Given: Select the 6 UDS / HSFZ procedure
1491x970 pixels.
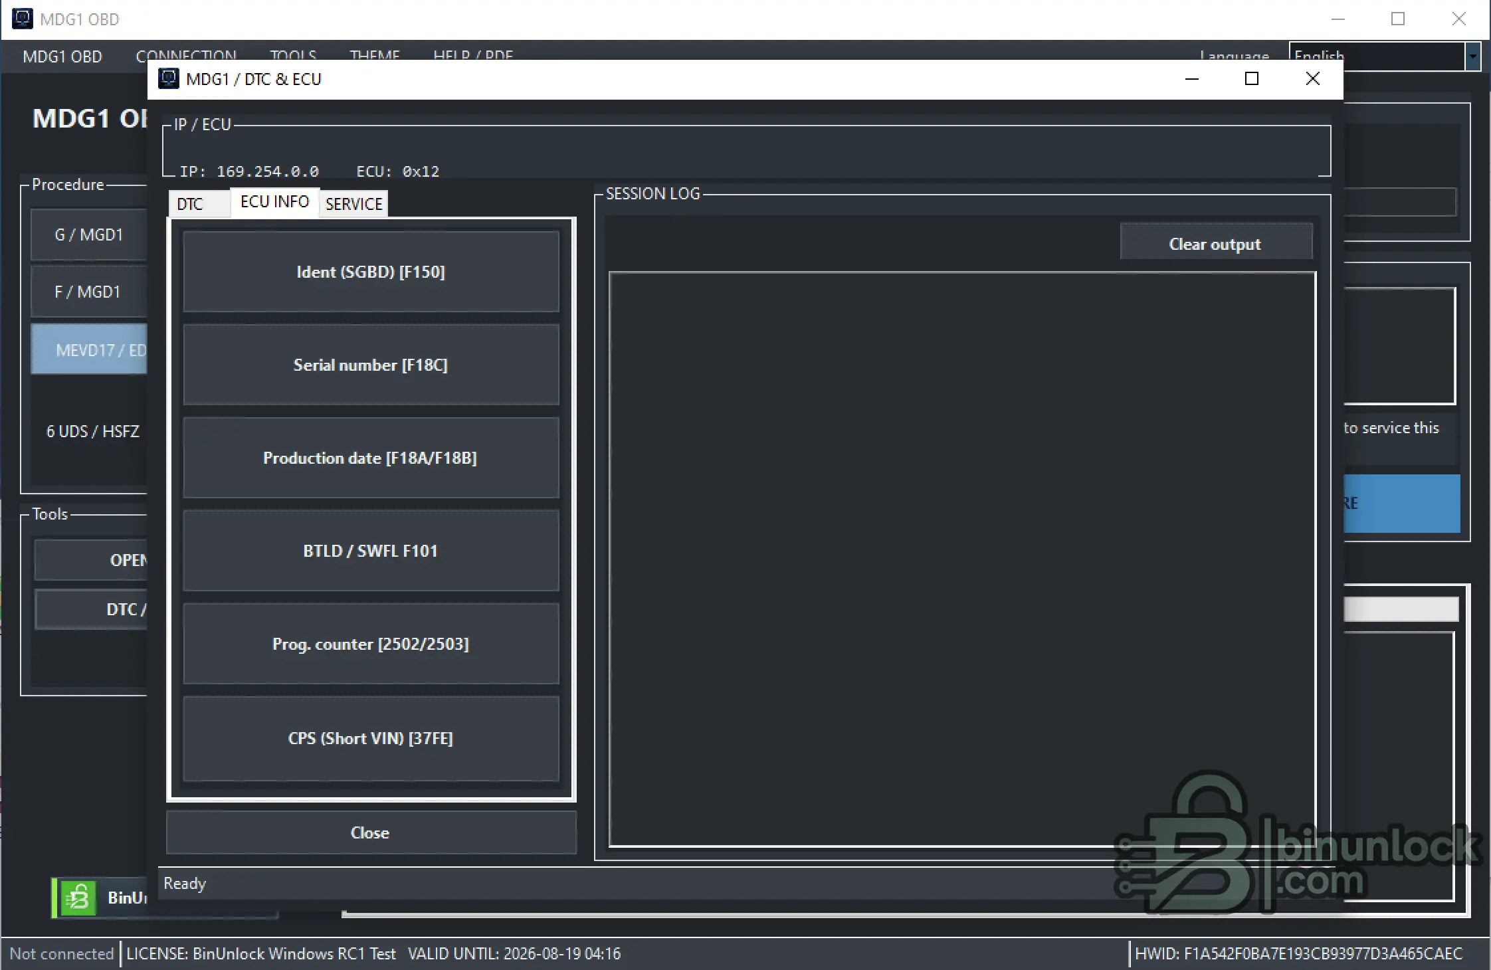Looking at the screenshot, I should 92,431.
